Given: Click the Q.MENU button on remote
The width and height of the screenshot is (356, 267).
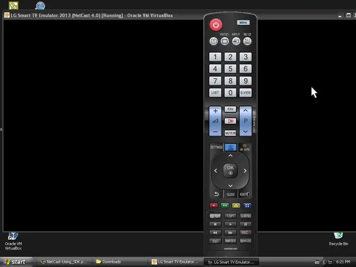Looking at the screenshot, I should (245, 216).
